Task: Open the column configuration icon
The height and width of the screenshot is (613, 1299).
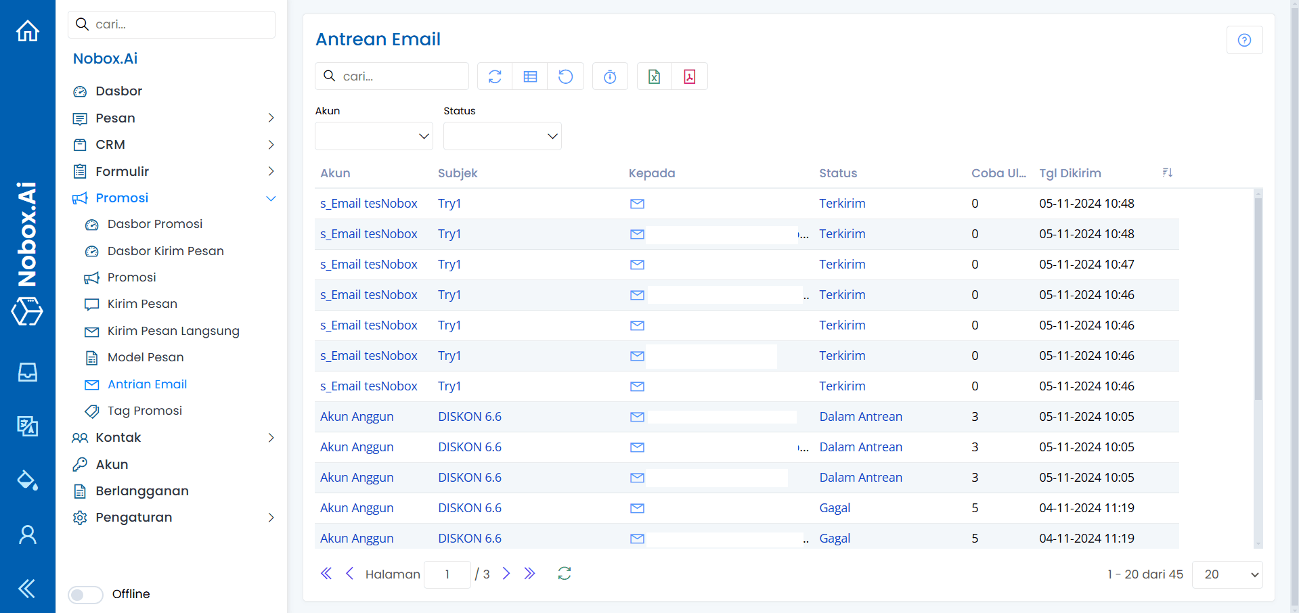Action: 530,76
